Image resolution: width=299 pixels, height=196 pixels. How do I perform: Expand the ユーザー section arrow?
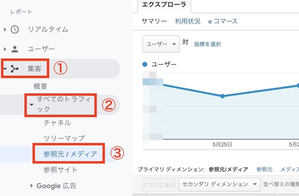coord(5,49)
